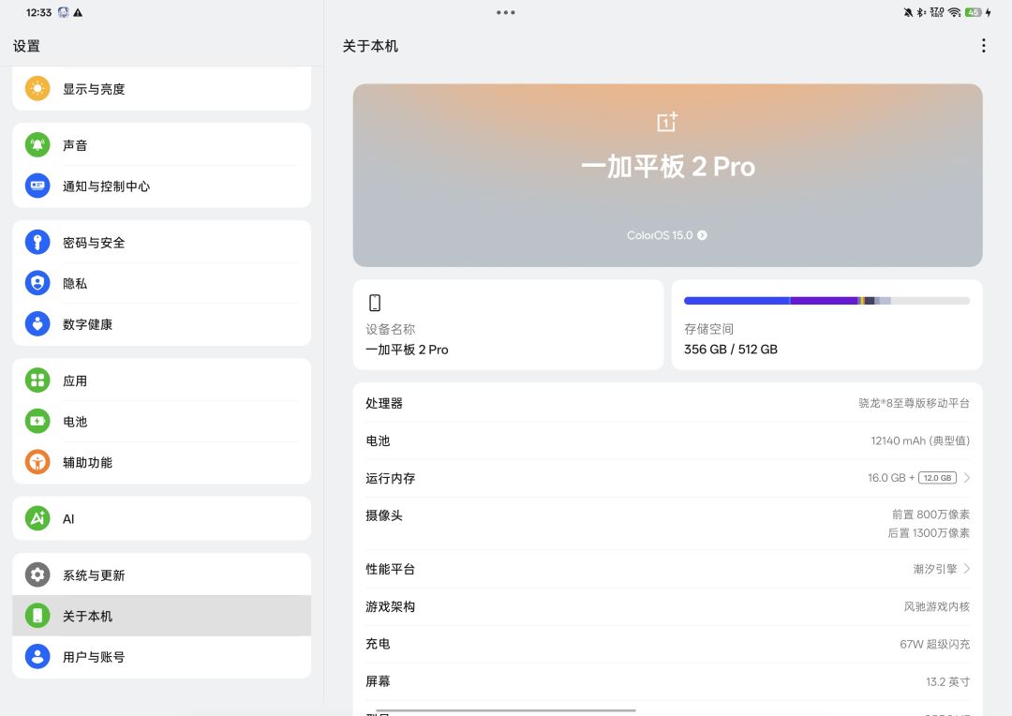Tap the device outline icon in 设备名称 card
Image resolution: width=1012 pixels, height=716 pixels.
click(374, 303)
